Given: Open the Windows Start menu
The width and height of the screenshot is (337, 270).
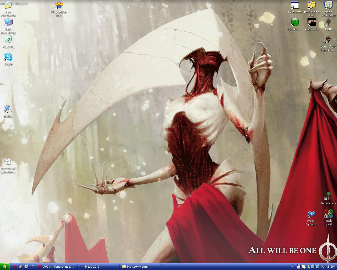Looking at the screenshot, I should (5, 267).
